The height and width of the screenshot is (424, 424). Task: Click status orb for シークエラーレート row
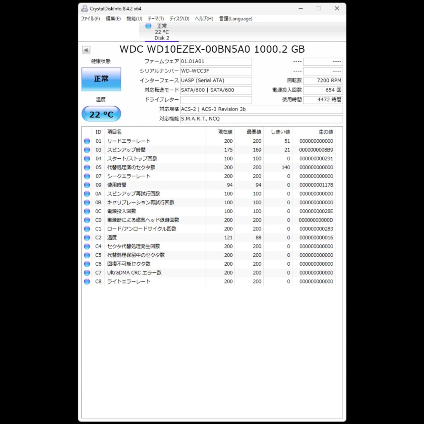[x=87, y=176]
